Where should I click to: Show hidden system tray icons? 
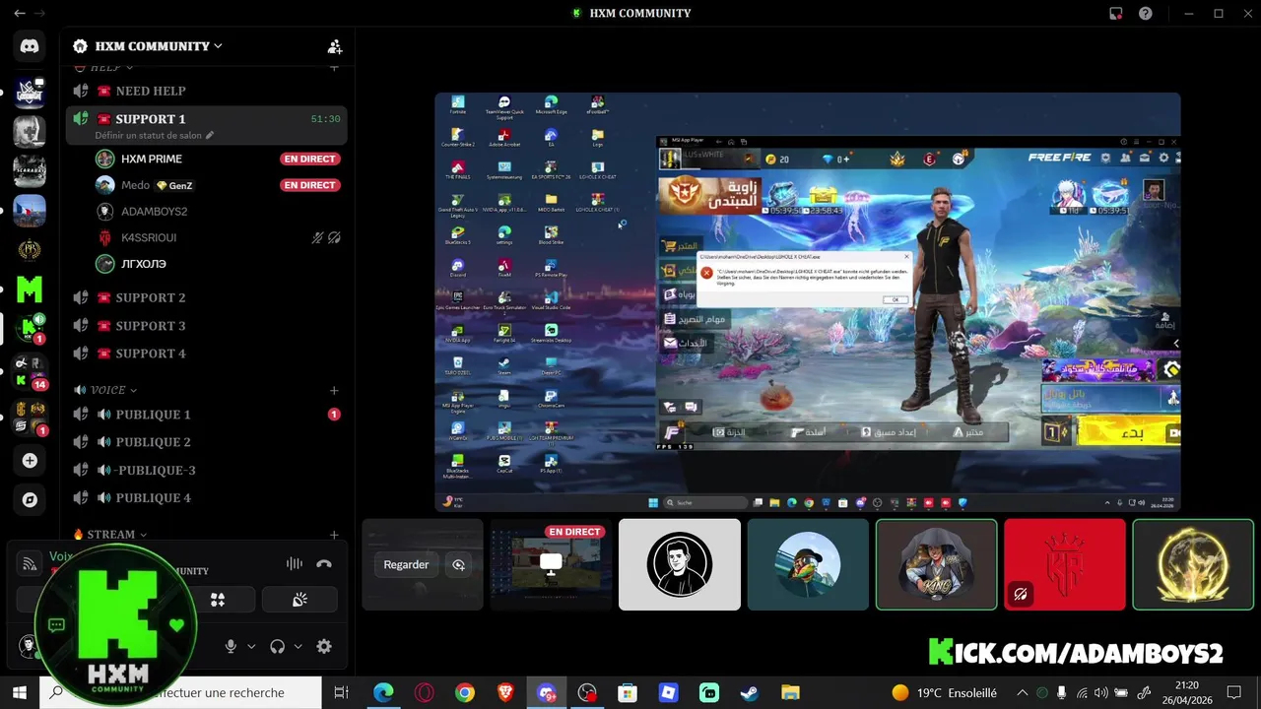coord(1022,693)
